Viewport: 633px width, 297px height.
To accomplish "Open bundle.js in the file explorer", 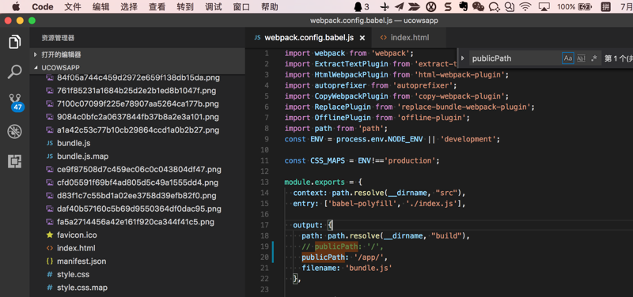I will coord(74,143).
